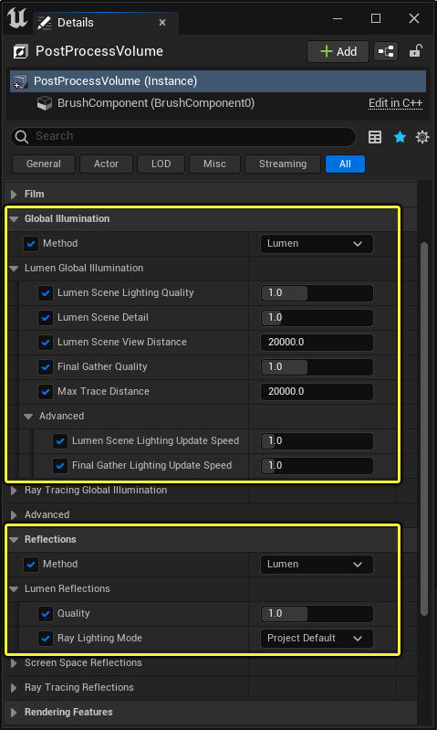Collapse the Reflections section
The width and height of the screenshot is (437, 730).
point(14,540)
